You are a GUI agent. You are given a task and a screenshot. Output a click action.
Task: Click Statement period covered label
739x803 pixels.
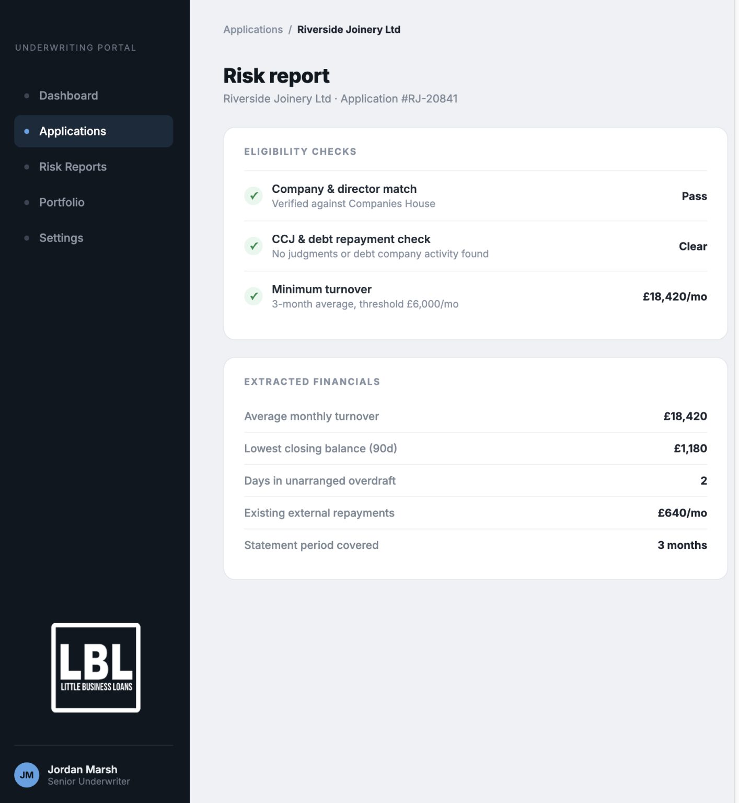tap(311, 545)
